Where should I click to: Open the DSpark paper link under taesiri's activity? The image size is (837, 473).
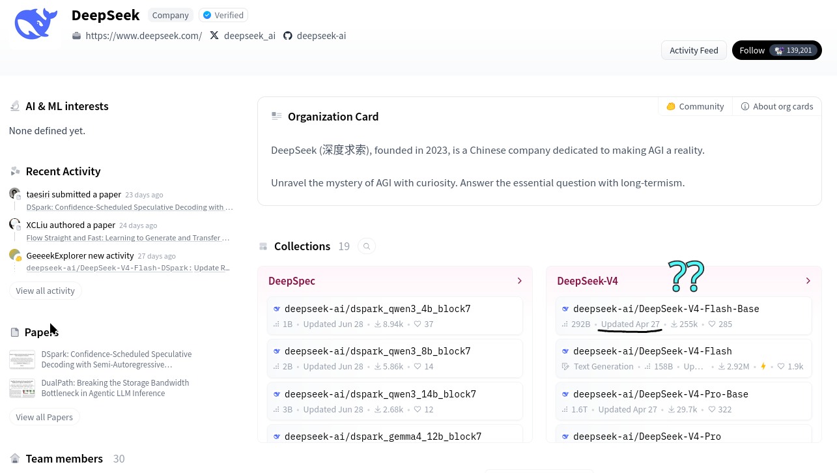130,207
